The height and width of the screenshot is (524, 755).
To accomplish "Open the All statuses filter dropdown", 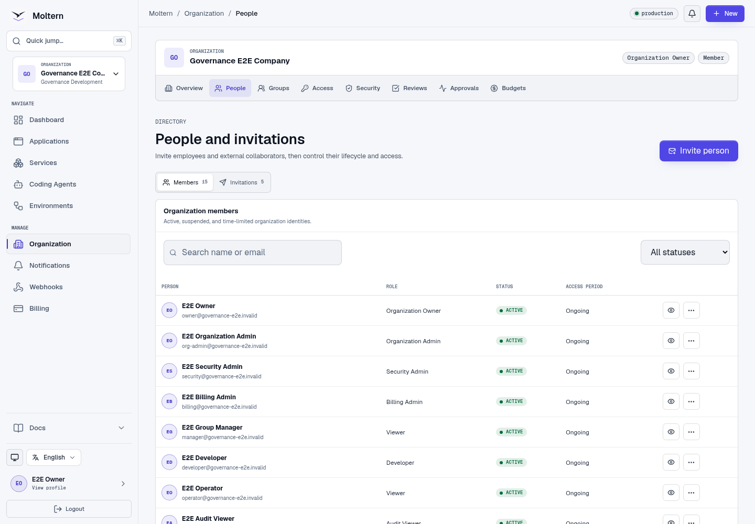I will (x=685, y=253).
